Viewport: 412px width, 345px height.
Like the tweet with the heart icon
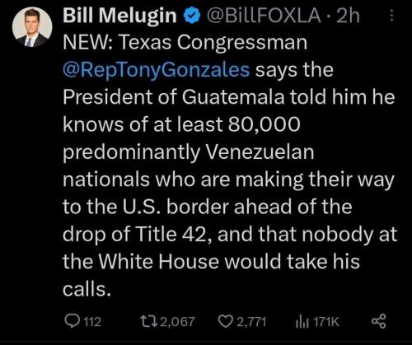pos(226,321)
